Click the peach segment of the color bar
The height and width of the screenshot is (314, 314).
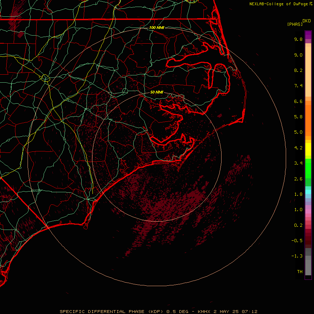pos(308,72)
